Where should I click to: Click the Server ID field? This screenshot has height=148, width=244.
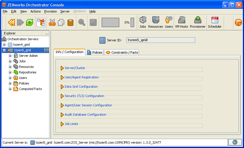tap(161, 40)
